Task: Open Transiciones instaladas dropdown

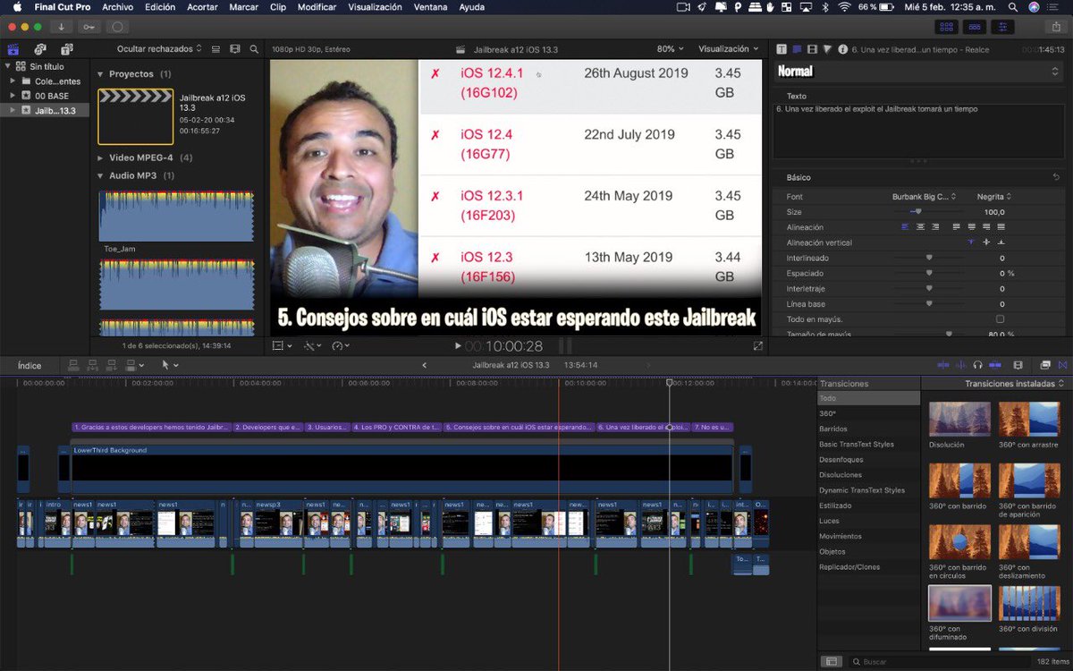Action: 1014,384
